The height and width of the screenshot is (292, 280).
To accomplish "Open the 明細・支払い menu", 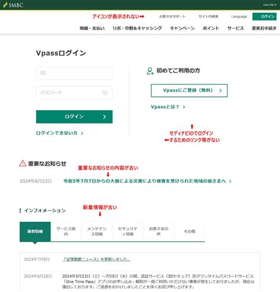I will (92, 28).
